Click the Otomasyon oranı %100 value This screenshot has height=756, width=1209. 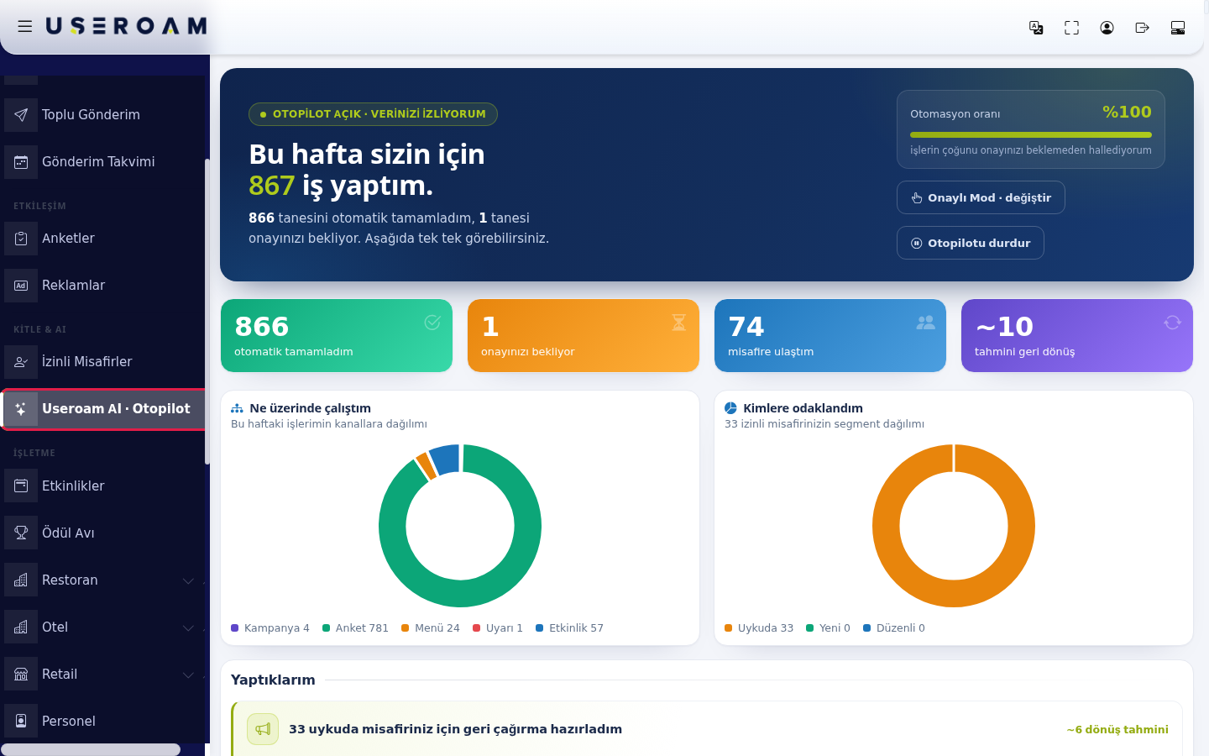1127,112
